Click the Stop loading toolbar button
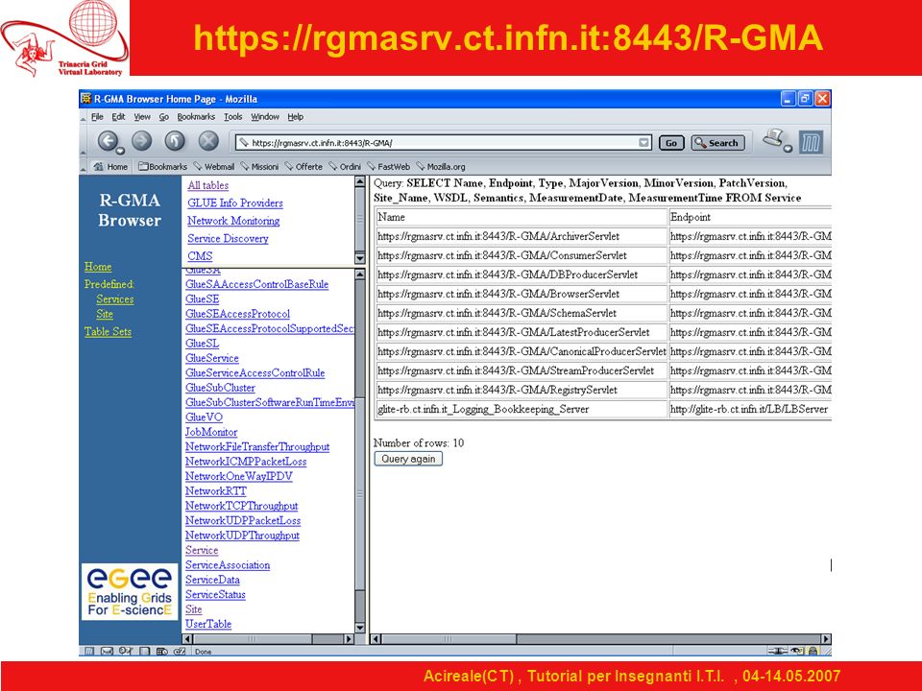The image size is (922, 691). pyautogui.click(x=208, y=141)
